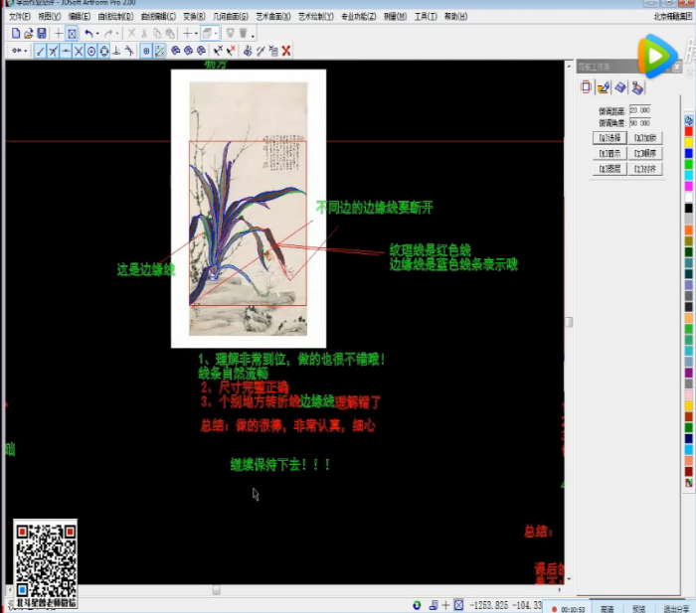Select the 2D drawing navigation tab icon
The width and height of the screenshot is (696, 613).
coord(587,87)
